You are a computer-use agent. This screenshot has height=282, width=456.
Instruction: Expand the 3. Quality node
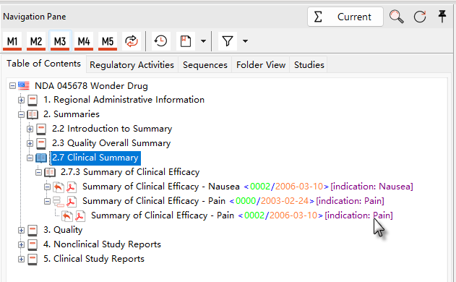tap(21, 230)
